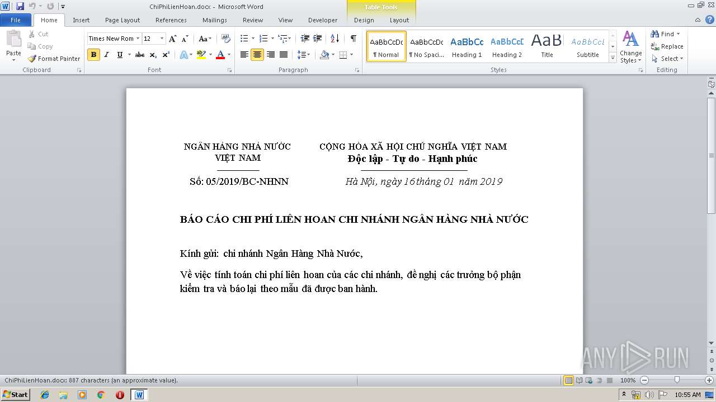Click the Copy icon
The height and width of the screenshot is (402, 716).
pyautogui.click(x=32, y=46)
